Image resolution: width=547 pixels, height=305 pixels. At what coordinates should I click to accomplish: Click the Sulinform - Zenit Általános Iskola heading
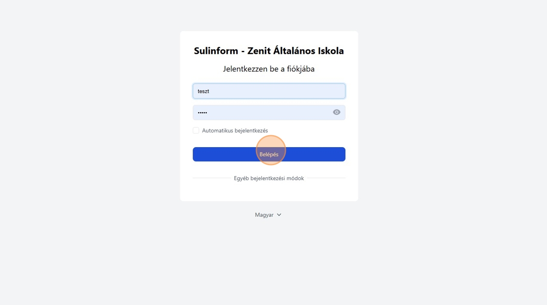[x=269, y=51]
